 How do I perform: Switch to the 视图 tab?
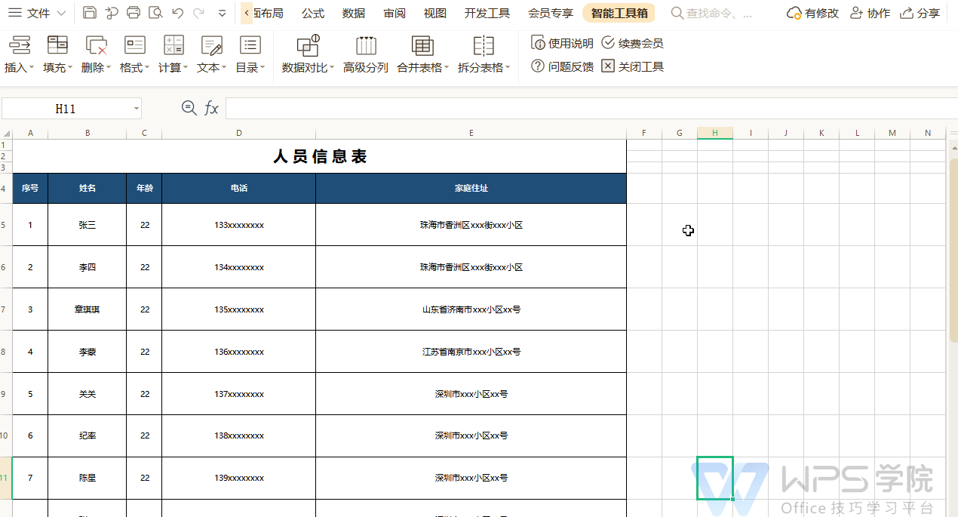pyautogui.click(x=435, y=13)
